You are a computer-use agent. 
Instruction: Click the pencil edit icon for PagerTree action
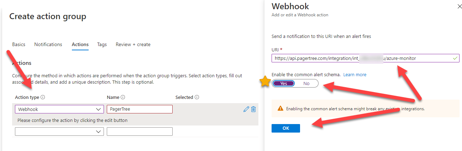[246, 109]
